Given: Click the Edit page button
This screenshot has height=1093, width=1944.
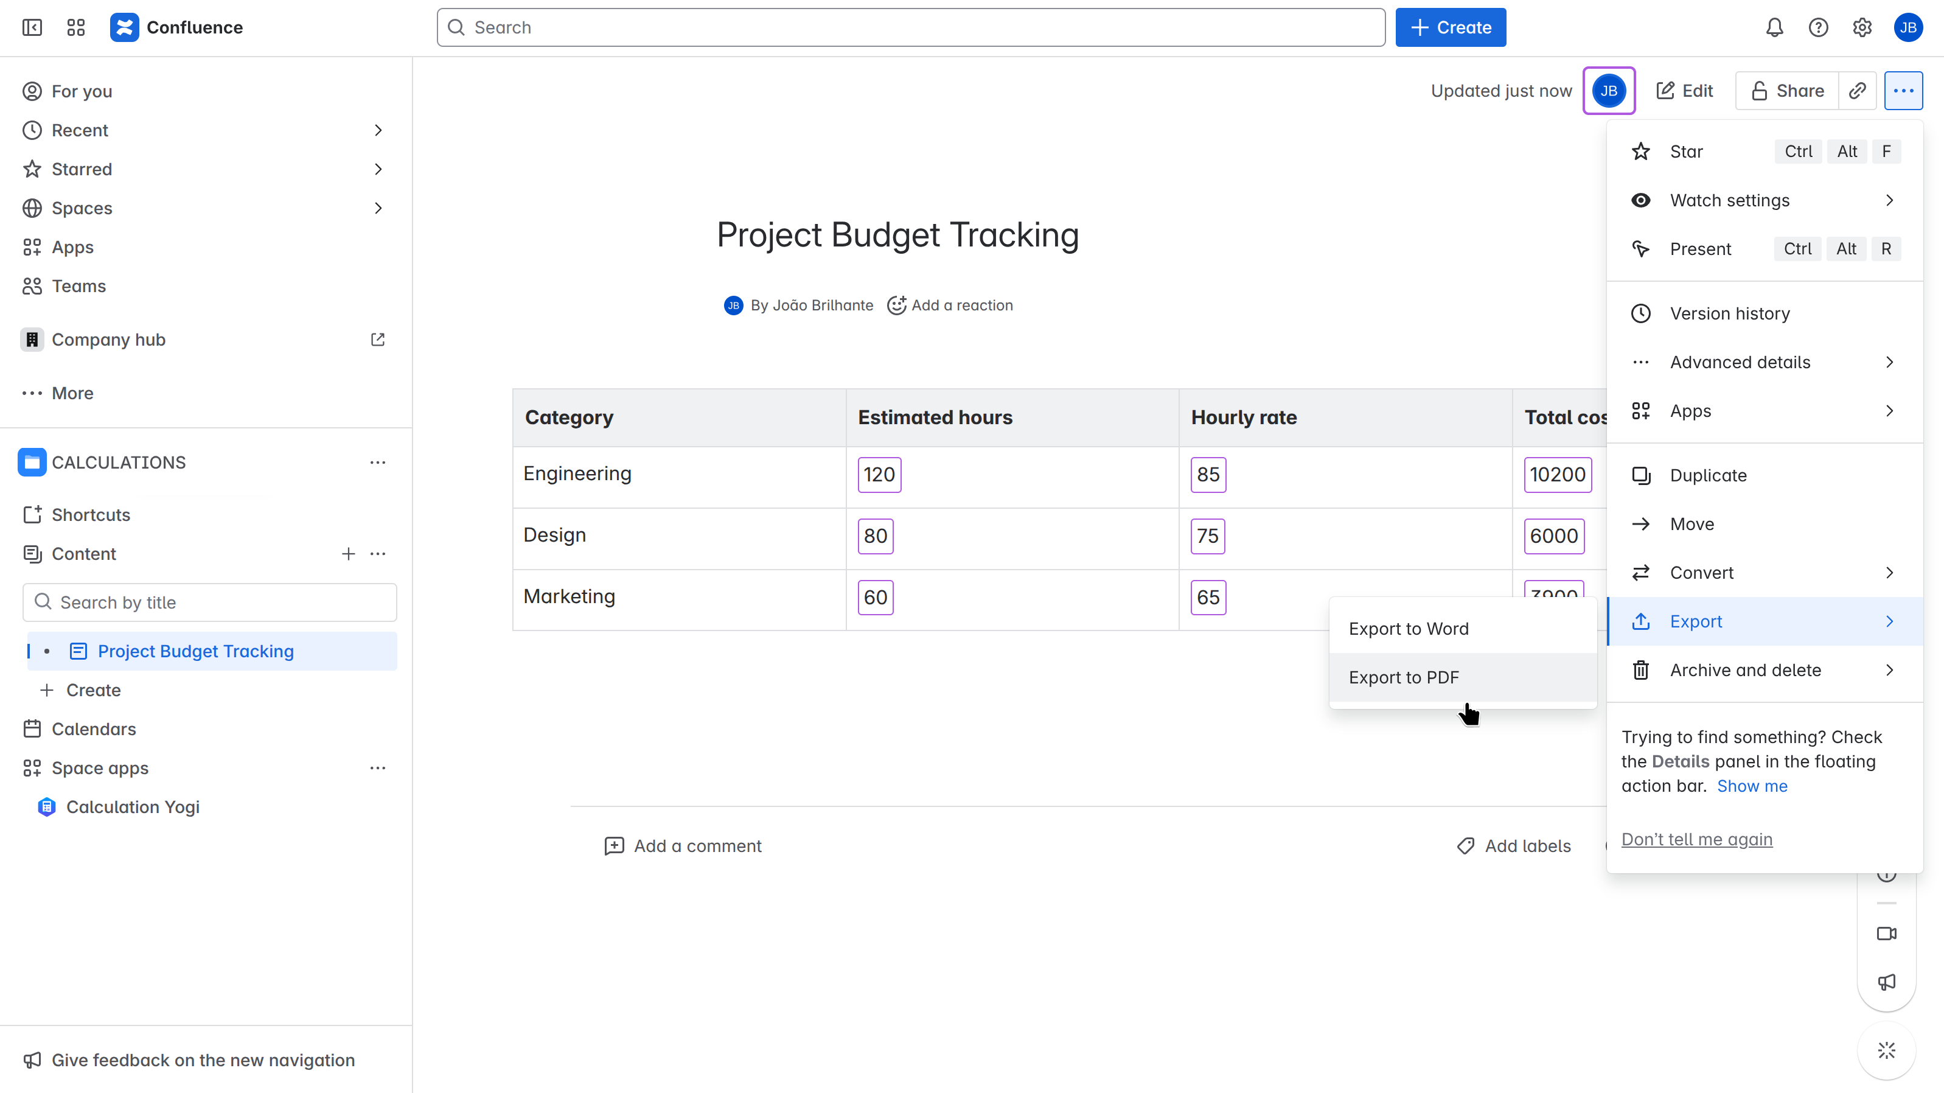Looking at the screenshot, I should click(1684, 91).
